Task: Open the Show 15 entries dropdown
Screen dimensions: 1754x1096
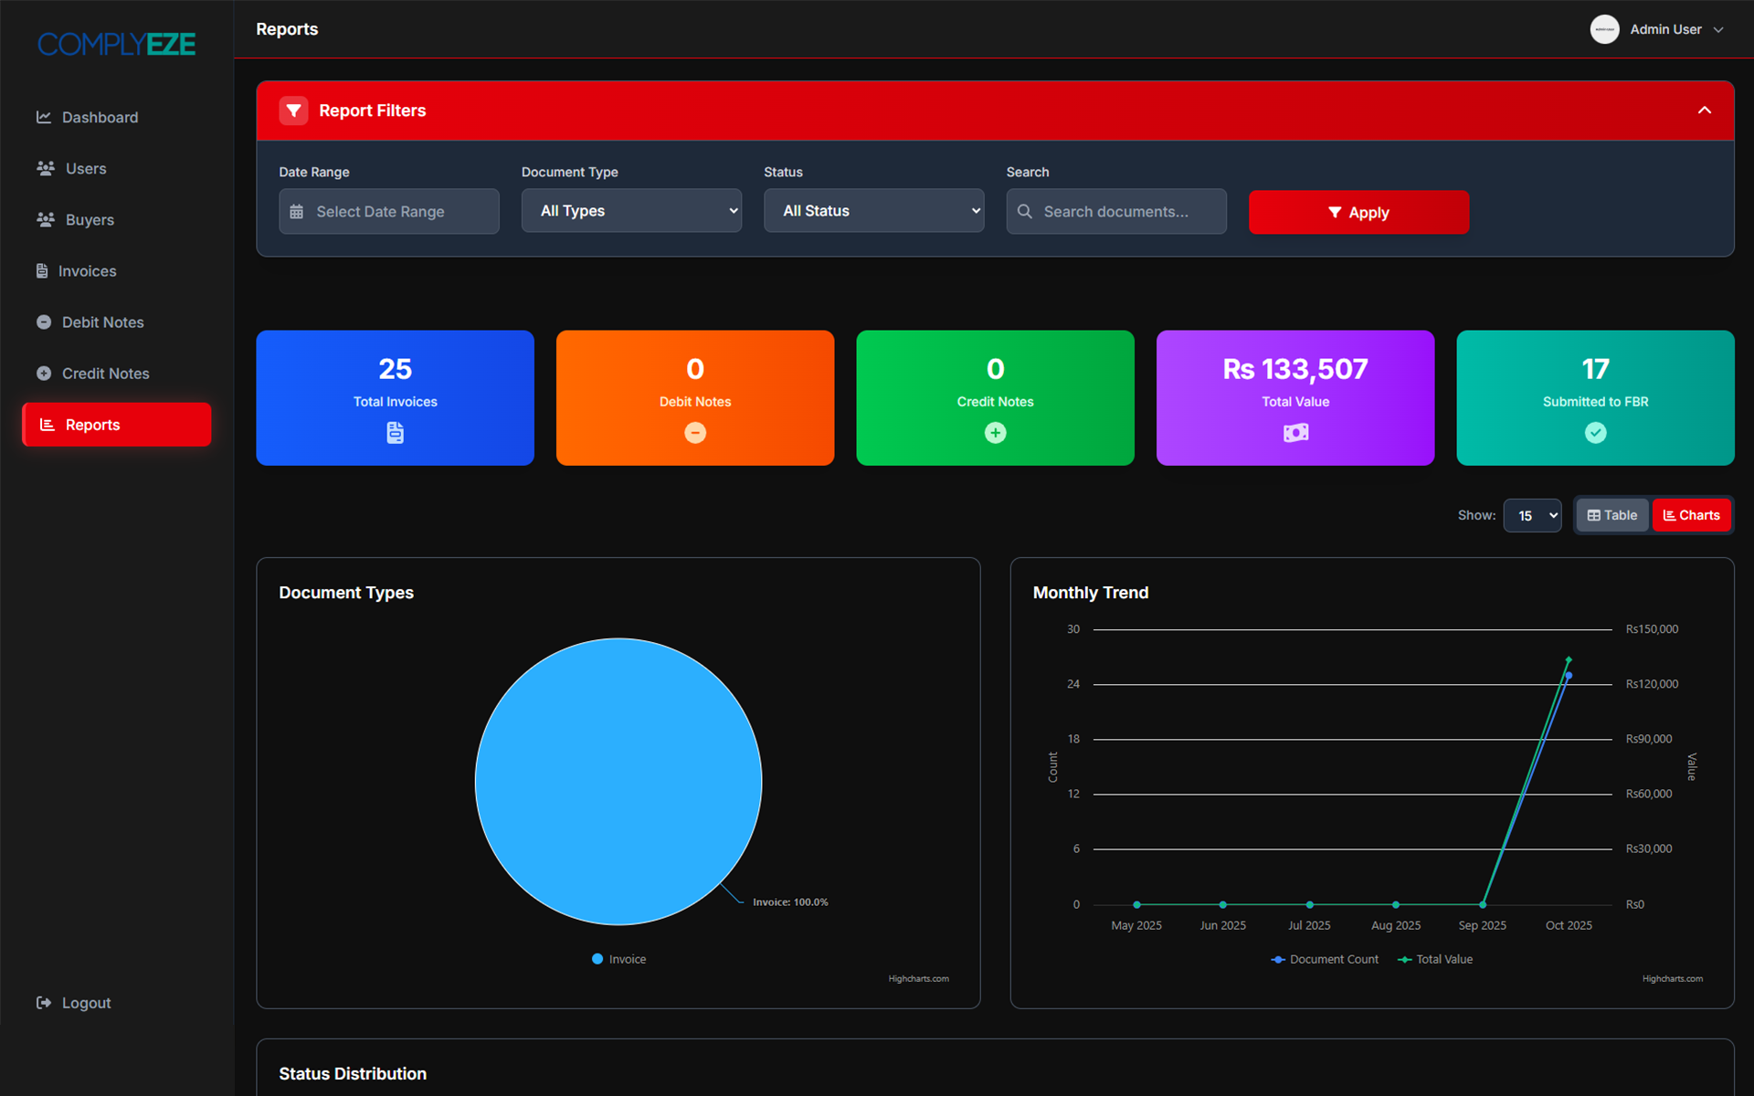Action: [x=1532, y=516]
